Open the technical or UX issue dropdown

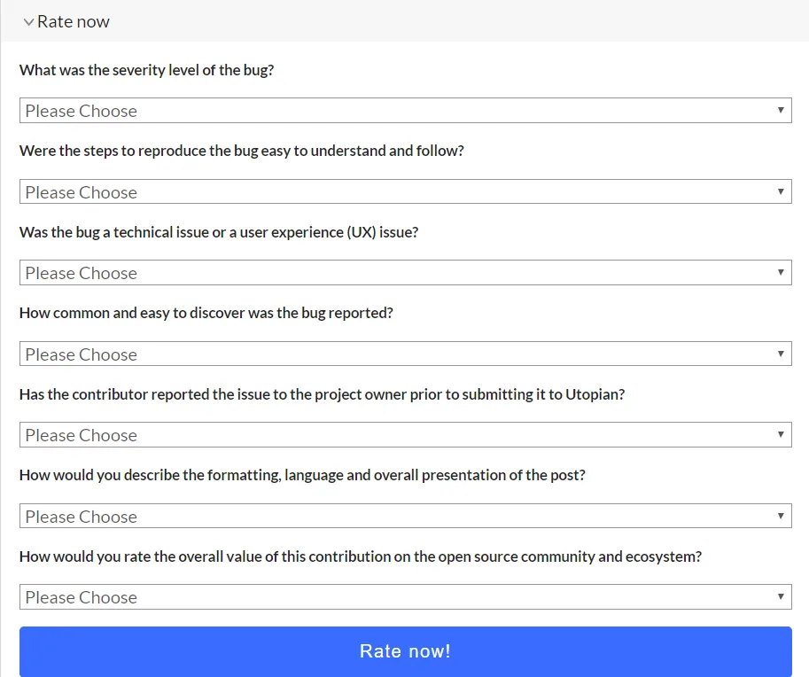pyautogui.click(x=405, y=273)
